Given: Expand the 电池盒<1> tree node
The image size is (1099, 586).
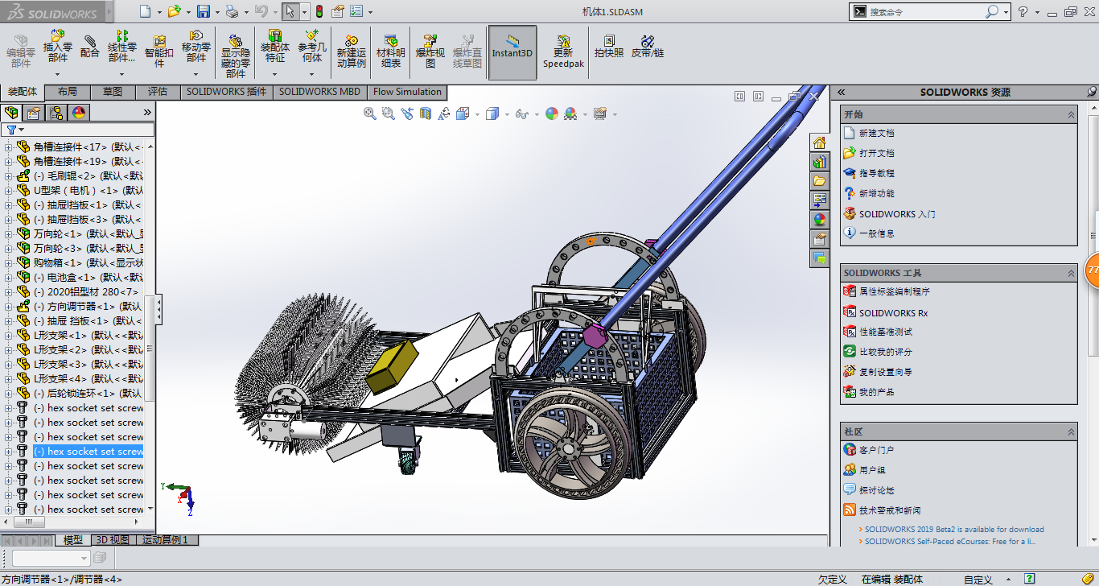Looking at the screenshot, I should point(9,278).
